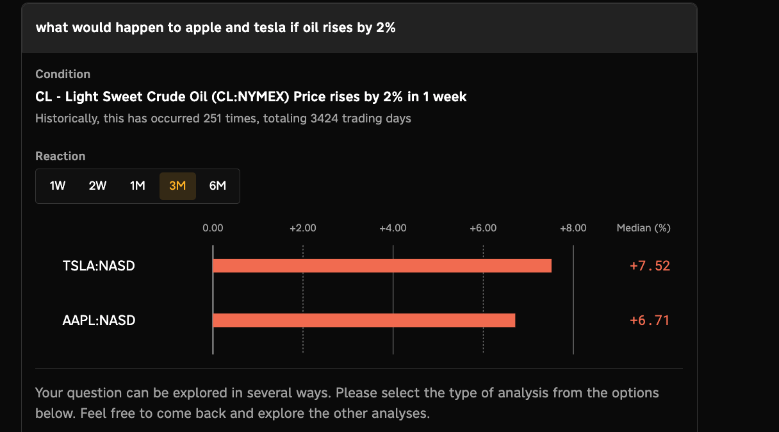Select the AAPL median return bar
The image size is (779, 432).
point(364,320)
